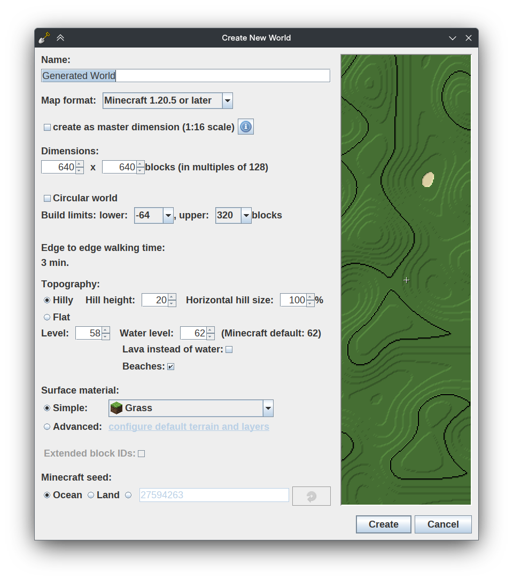
Task: Tick Lava instead of water checkbox
Action: click(229, 349)
